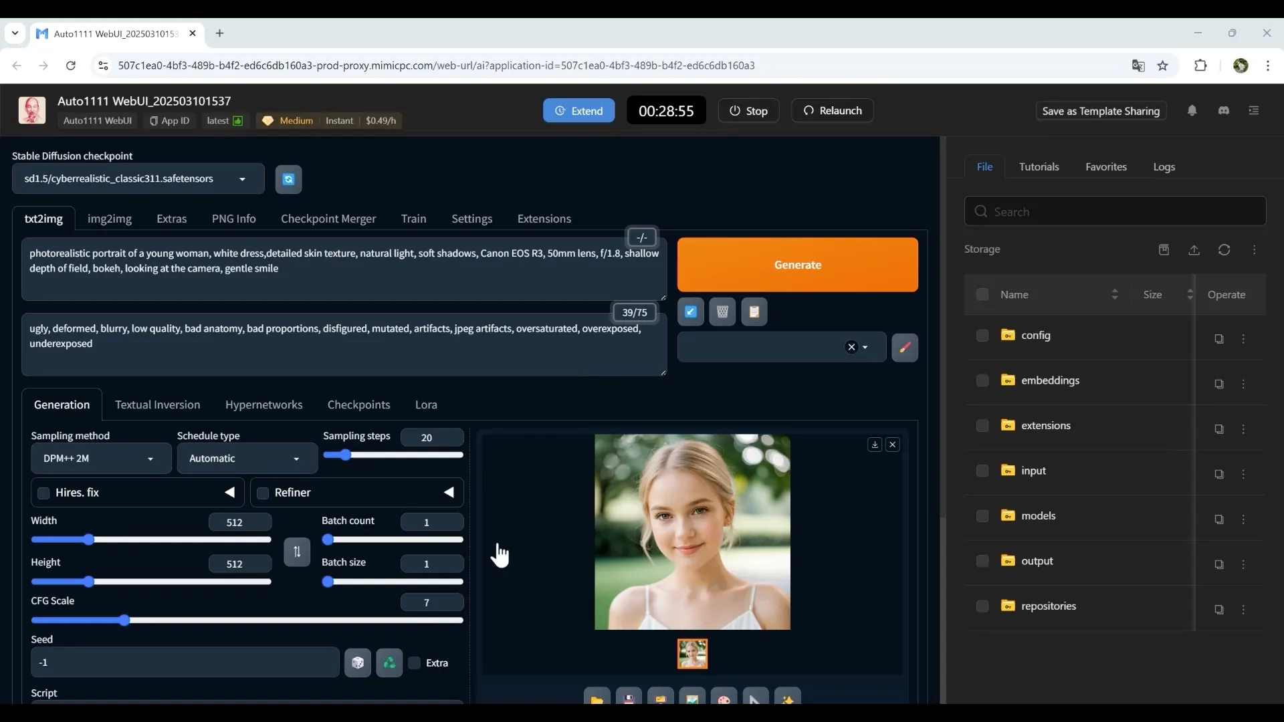1284x722 pixels.
Task: Click the CFG Scale slider handle
Action: (124, 620)
